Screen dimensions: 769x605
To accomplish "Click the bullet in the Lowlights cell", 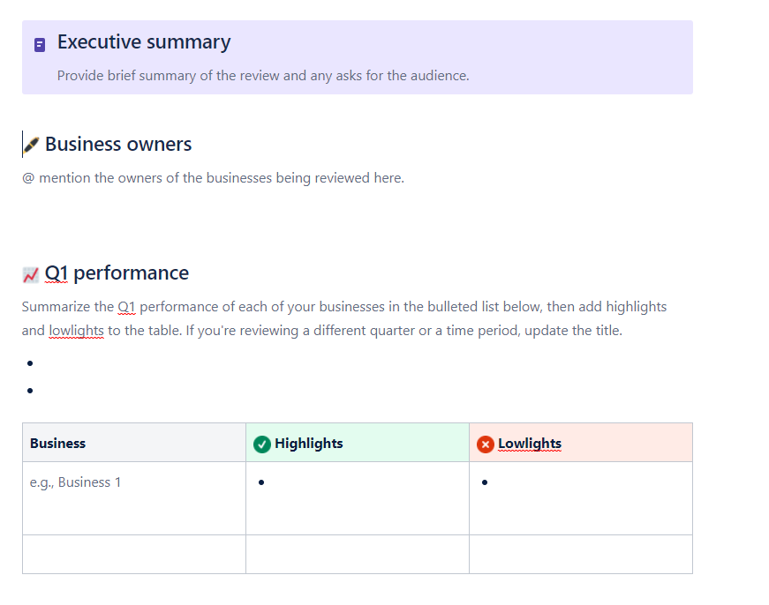I will click(485, 482).
